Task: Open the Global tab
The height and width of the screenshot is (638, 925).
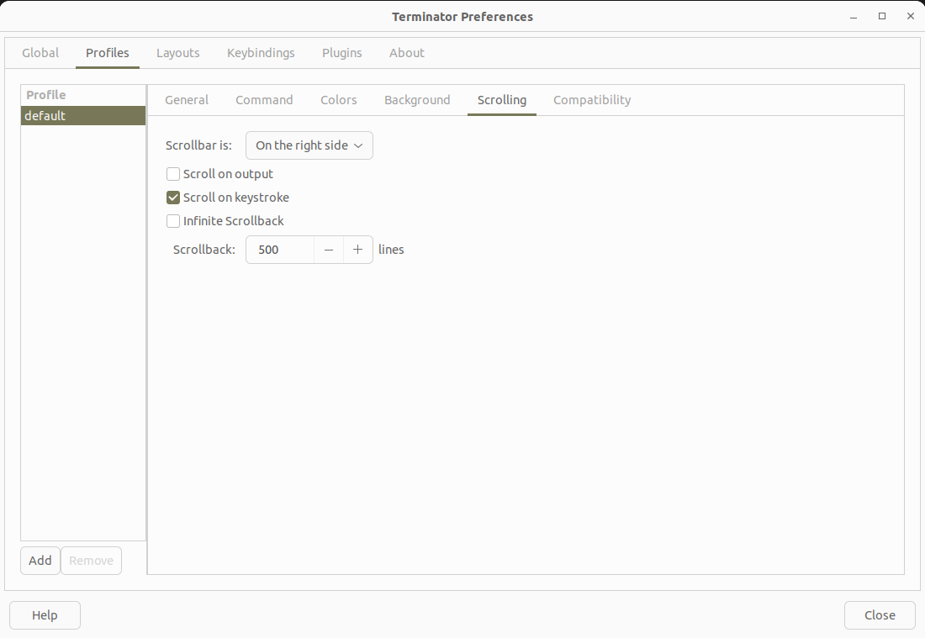Action: [40, 53]
